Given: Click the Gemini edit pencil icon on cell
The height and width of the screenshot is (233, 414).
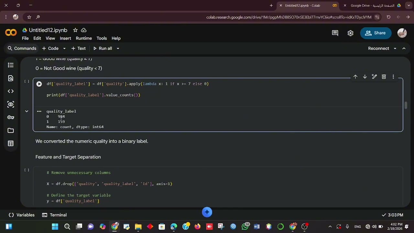Looking at the screenshot, I should [x=374, y=77].
